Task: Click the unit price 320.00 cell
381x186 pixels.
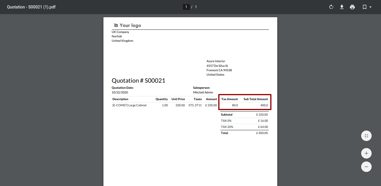Action: 180,105
